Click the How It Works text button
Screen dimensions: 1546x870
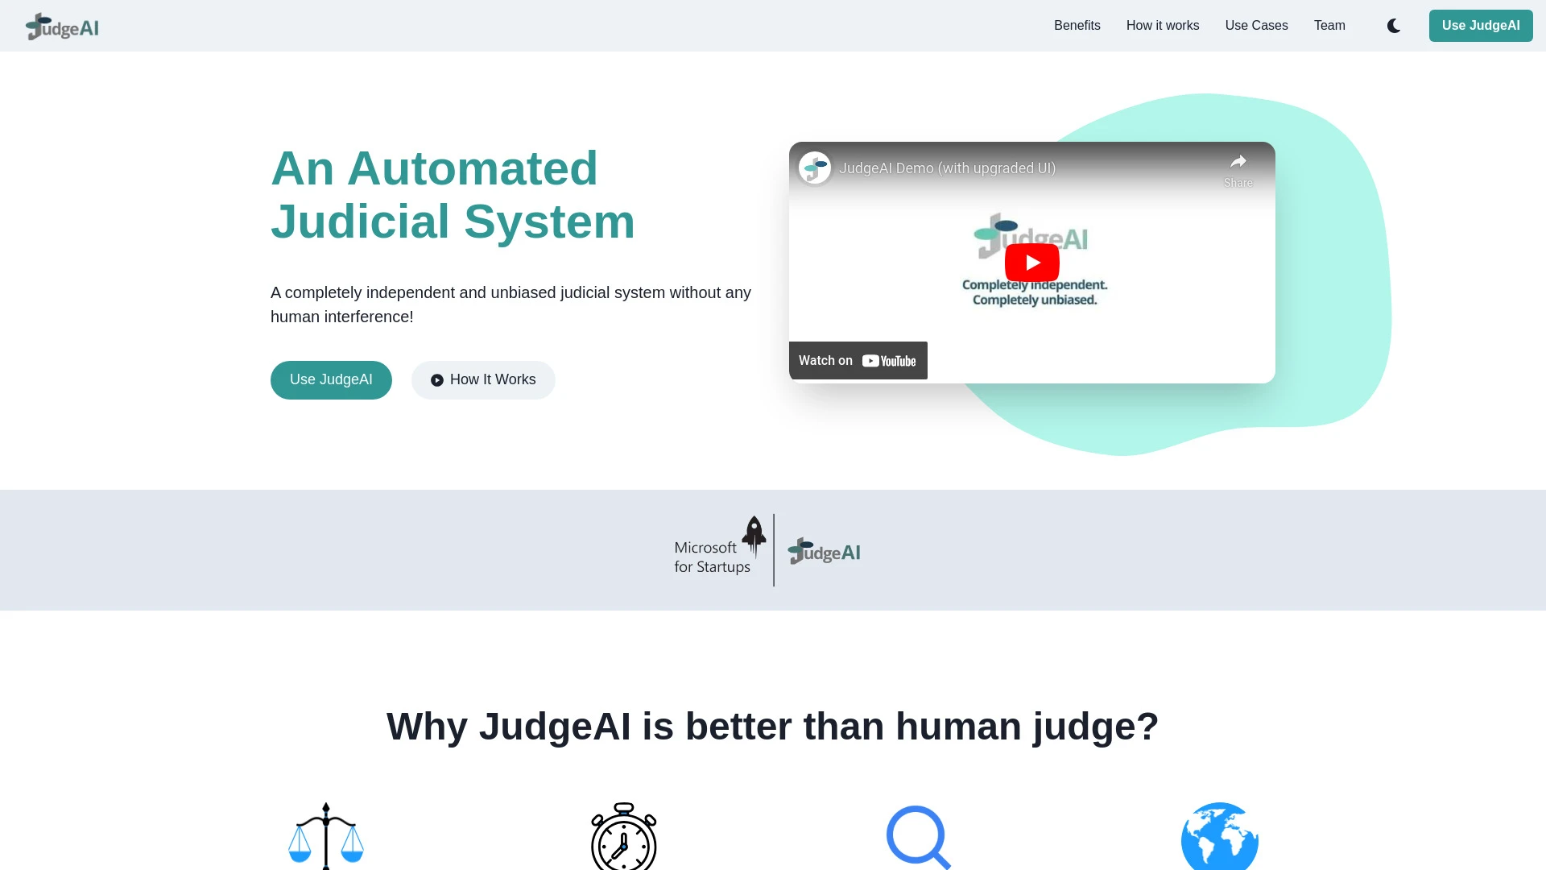click(483, 379)
